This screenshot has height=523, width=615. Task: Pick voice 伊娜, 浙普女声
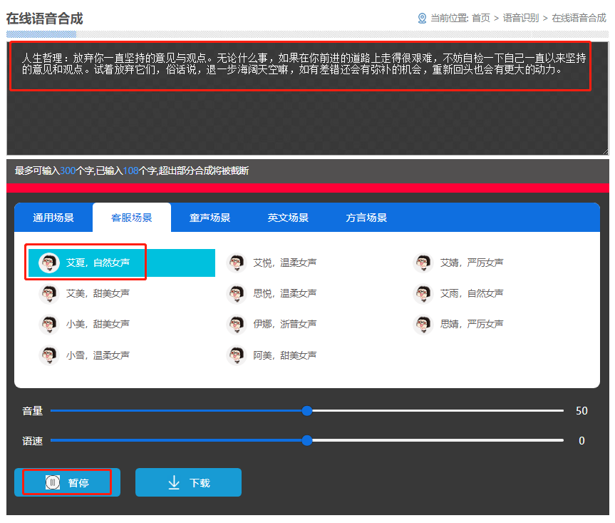[285, 324]
